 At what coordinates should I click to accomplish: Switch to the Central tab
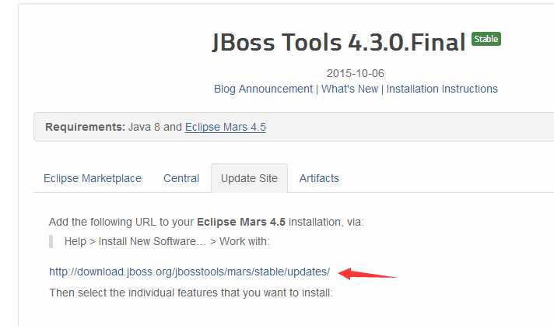(x=181, y=178)
